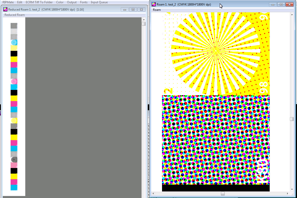Click the yellow starburst target in reduced preview

14,121
